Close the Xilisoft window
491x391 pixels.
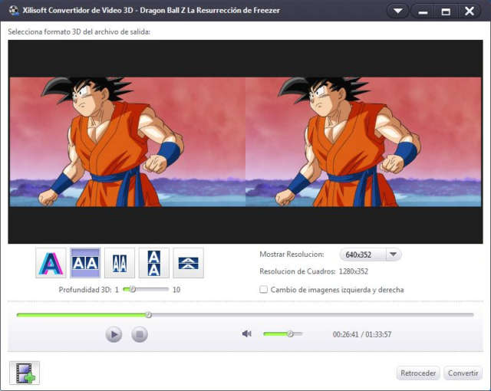(x=469, y=11)
